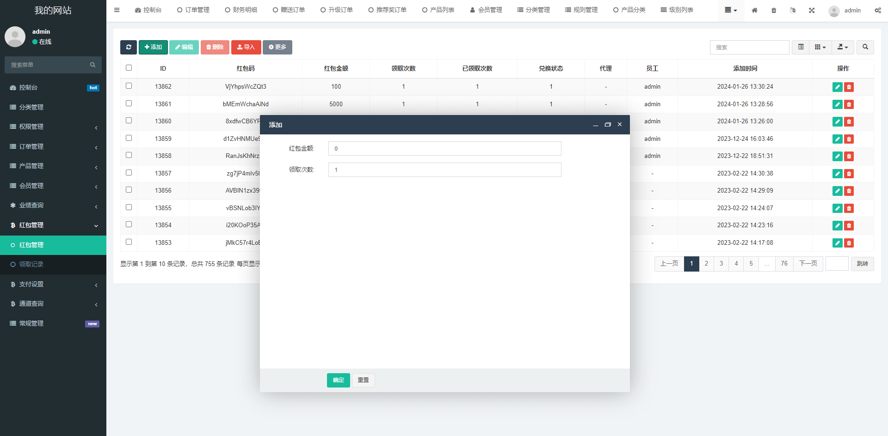This screenshot has width=888, height=436.
Task: Click the settings gears icon at top right
Action: [x=877, y=10]
